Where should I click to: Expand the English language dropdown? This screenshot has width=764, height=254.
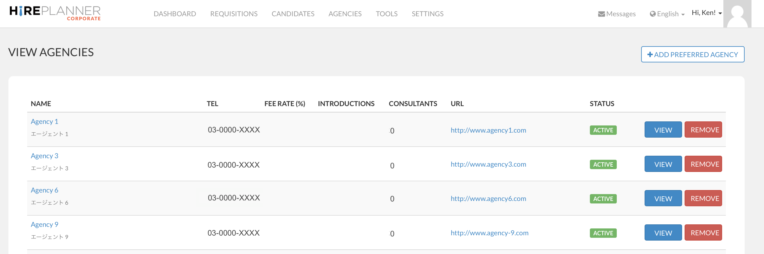pyautogui.click(x=667, y=14)
